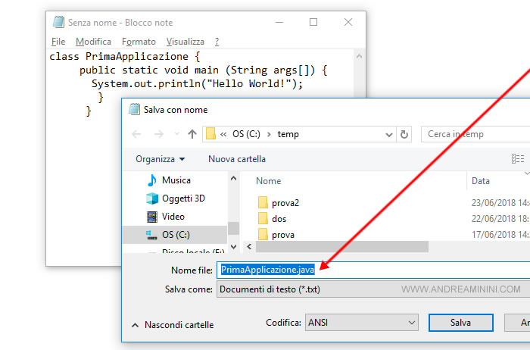The image size is (530, 350).
Task: Click the prova2 folder icon
Action: tap(263, 202)
